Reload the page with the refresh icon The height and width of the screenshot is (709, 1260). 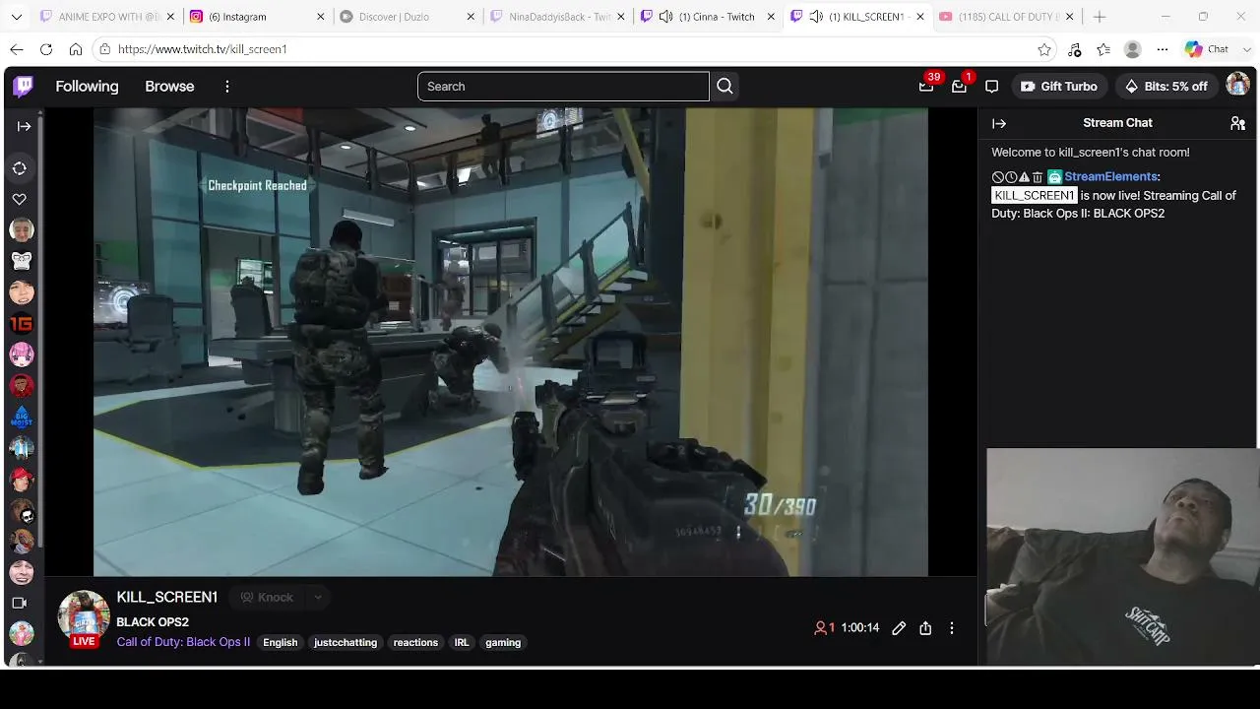pos(46,49)
